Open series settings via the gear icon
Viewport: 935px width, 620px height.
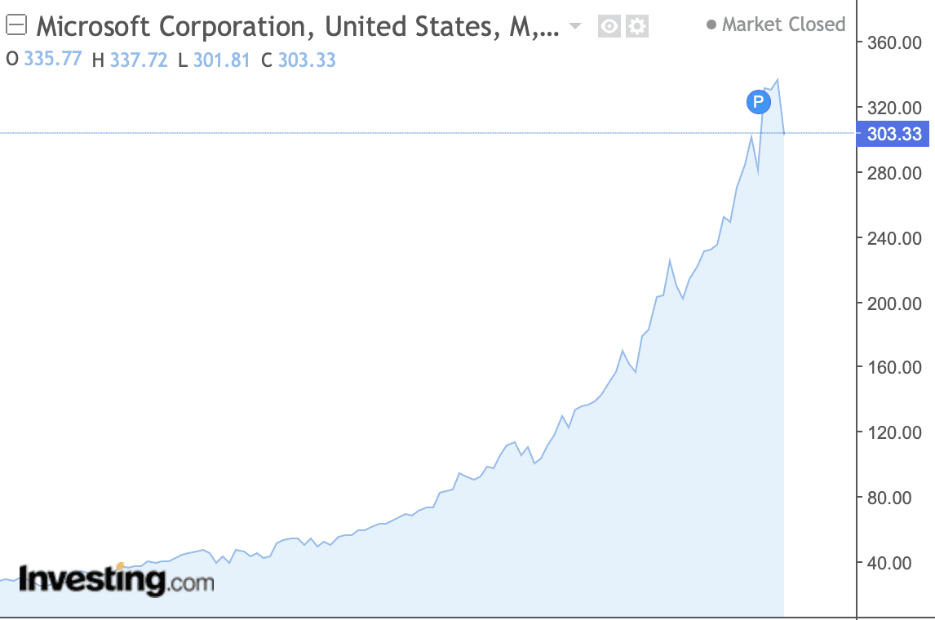coord(636,27)
